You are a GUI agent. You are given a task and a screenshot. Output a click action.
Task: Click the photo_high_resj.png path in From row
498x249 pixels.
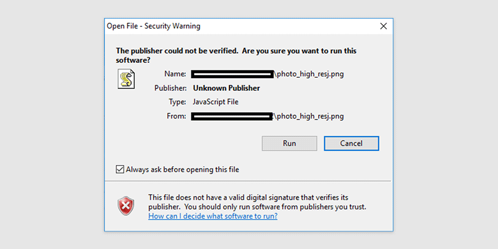pos(310,116)
